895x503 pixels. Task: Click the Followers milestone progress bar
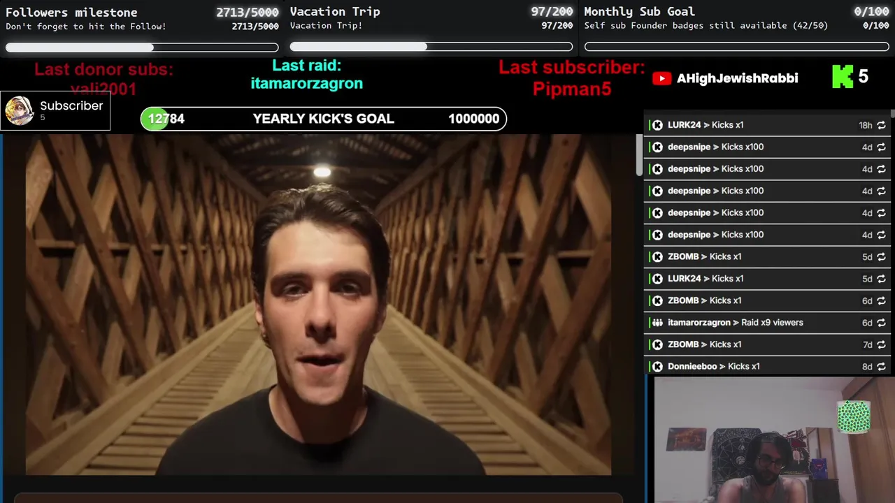click(142, 48)
